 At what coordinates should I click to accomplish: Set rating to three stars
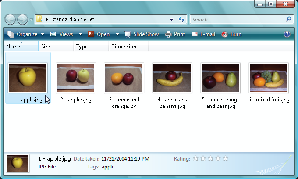pyautogui.click(x=210, y=158)
